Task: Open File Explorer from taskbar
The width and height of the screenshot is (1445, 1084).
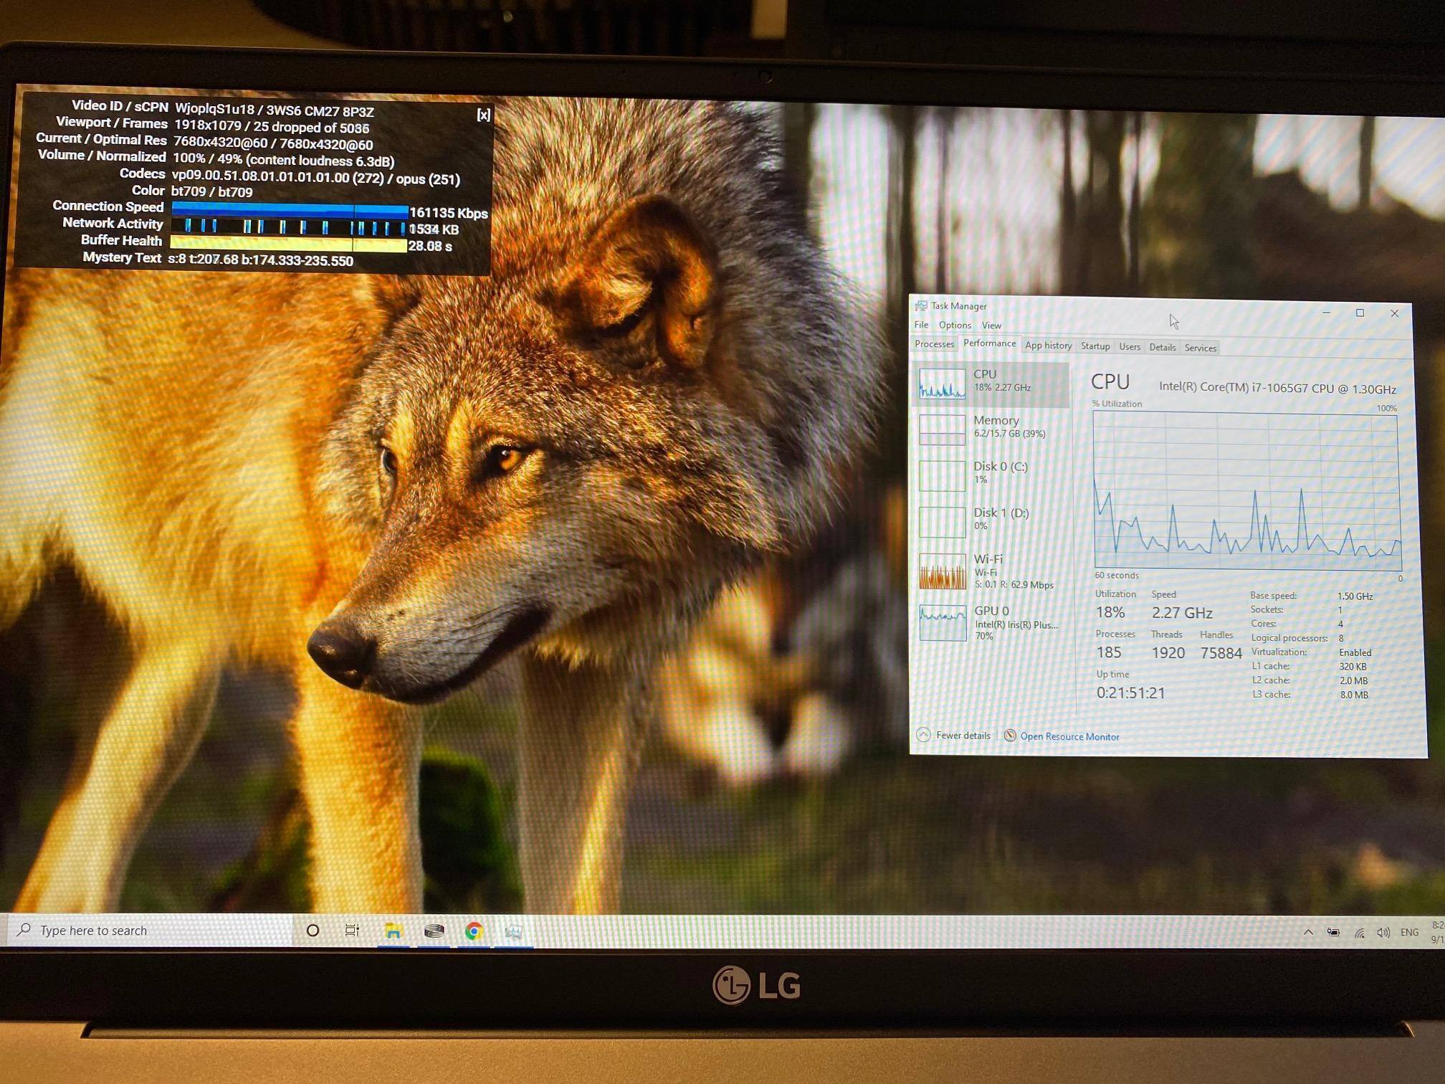Action: [393, 931]
